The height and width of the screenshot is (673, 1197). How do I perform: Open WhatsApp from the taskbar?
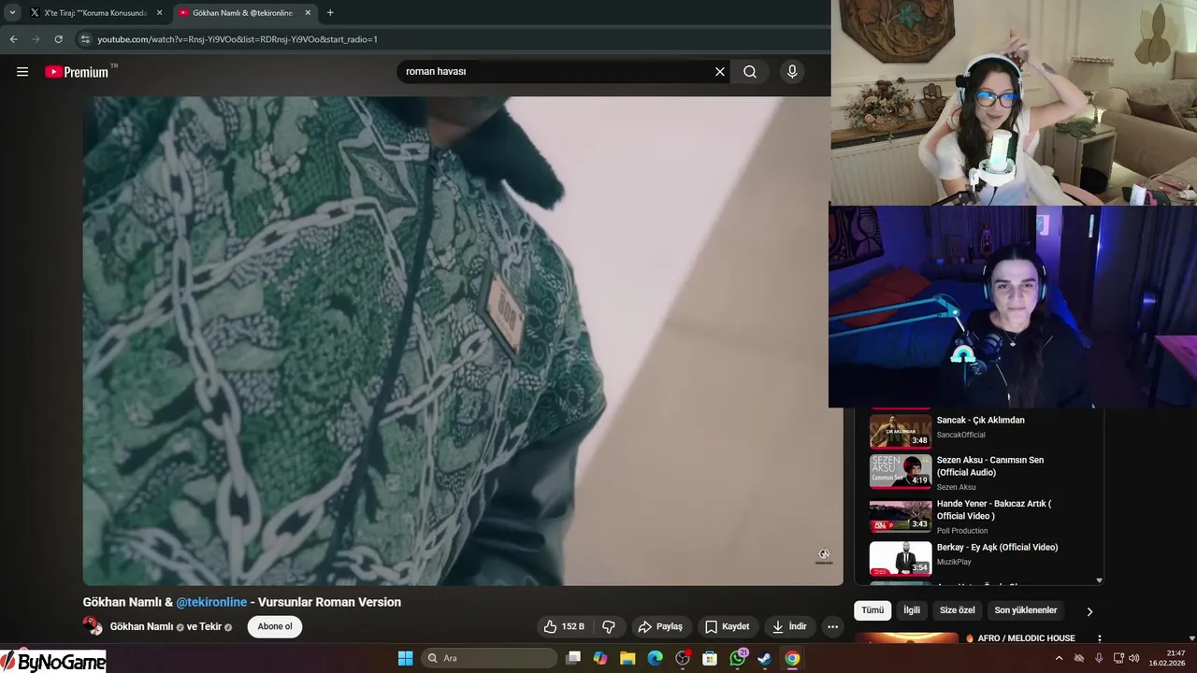pos(738,658)
